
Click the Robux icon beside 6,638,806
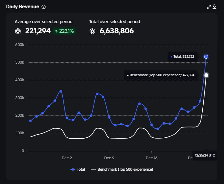click(92, 31)
